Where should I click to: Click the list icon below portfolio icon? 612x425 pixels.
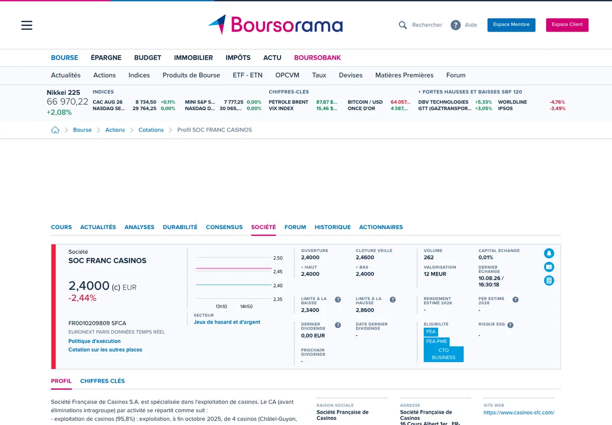click(x=549, y=281)
